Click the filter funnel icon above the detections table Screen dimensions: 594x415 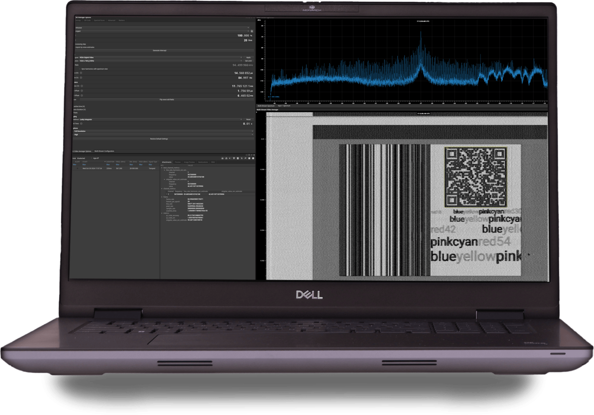[x=234, y=158]
